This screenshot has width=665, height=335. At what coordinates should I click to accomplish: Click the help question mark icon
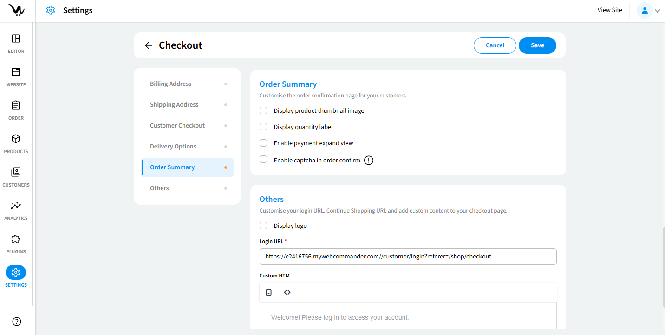click(x=17, y=322)
